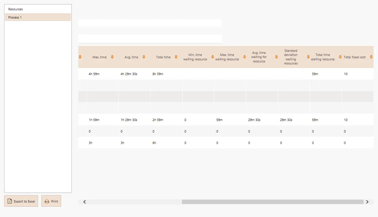Select Resources in the left list
This screenshot has height=217, width=378.
coord(38,9)
